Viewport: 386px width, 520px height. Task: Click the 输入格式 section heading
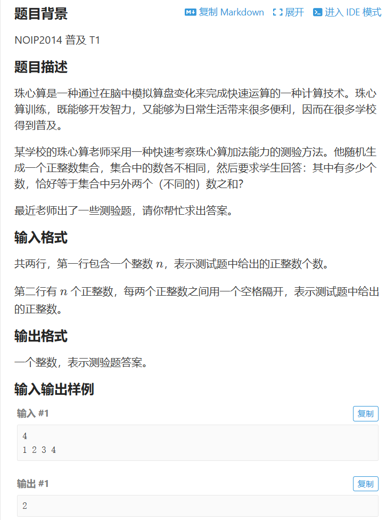point(41,238)
